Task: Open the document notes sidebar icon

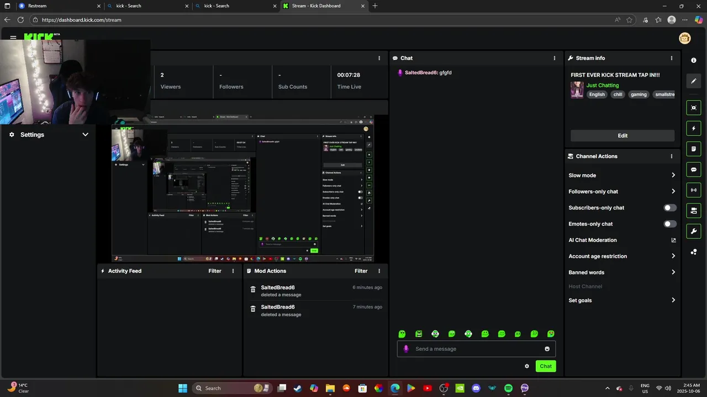Action: (x=694, y=149)
